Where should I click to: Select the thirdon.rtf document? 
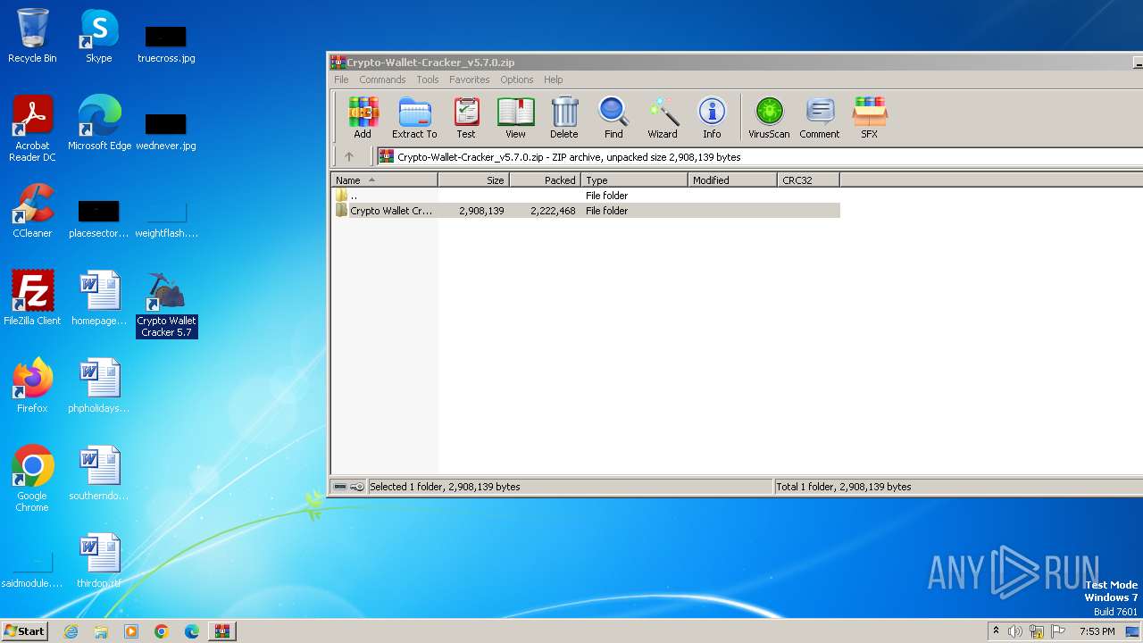tap(99, 561)
